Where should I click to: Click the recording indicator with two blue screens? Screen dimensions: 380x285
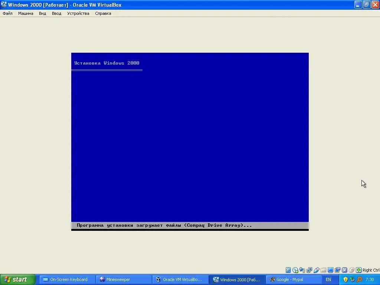(x=337, y=270)
